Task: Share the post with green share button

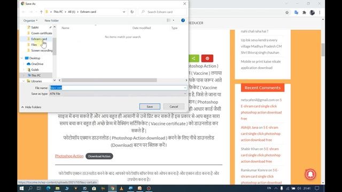Action: [193, 58]
